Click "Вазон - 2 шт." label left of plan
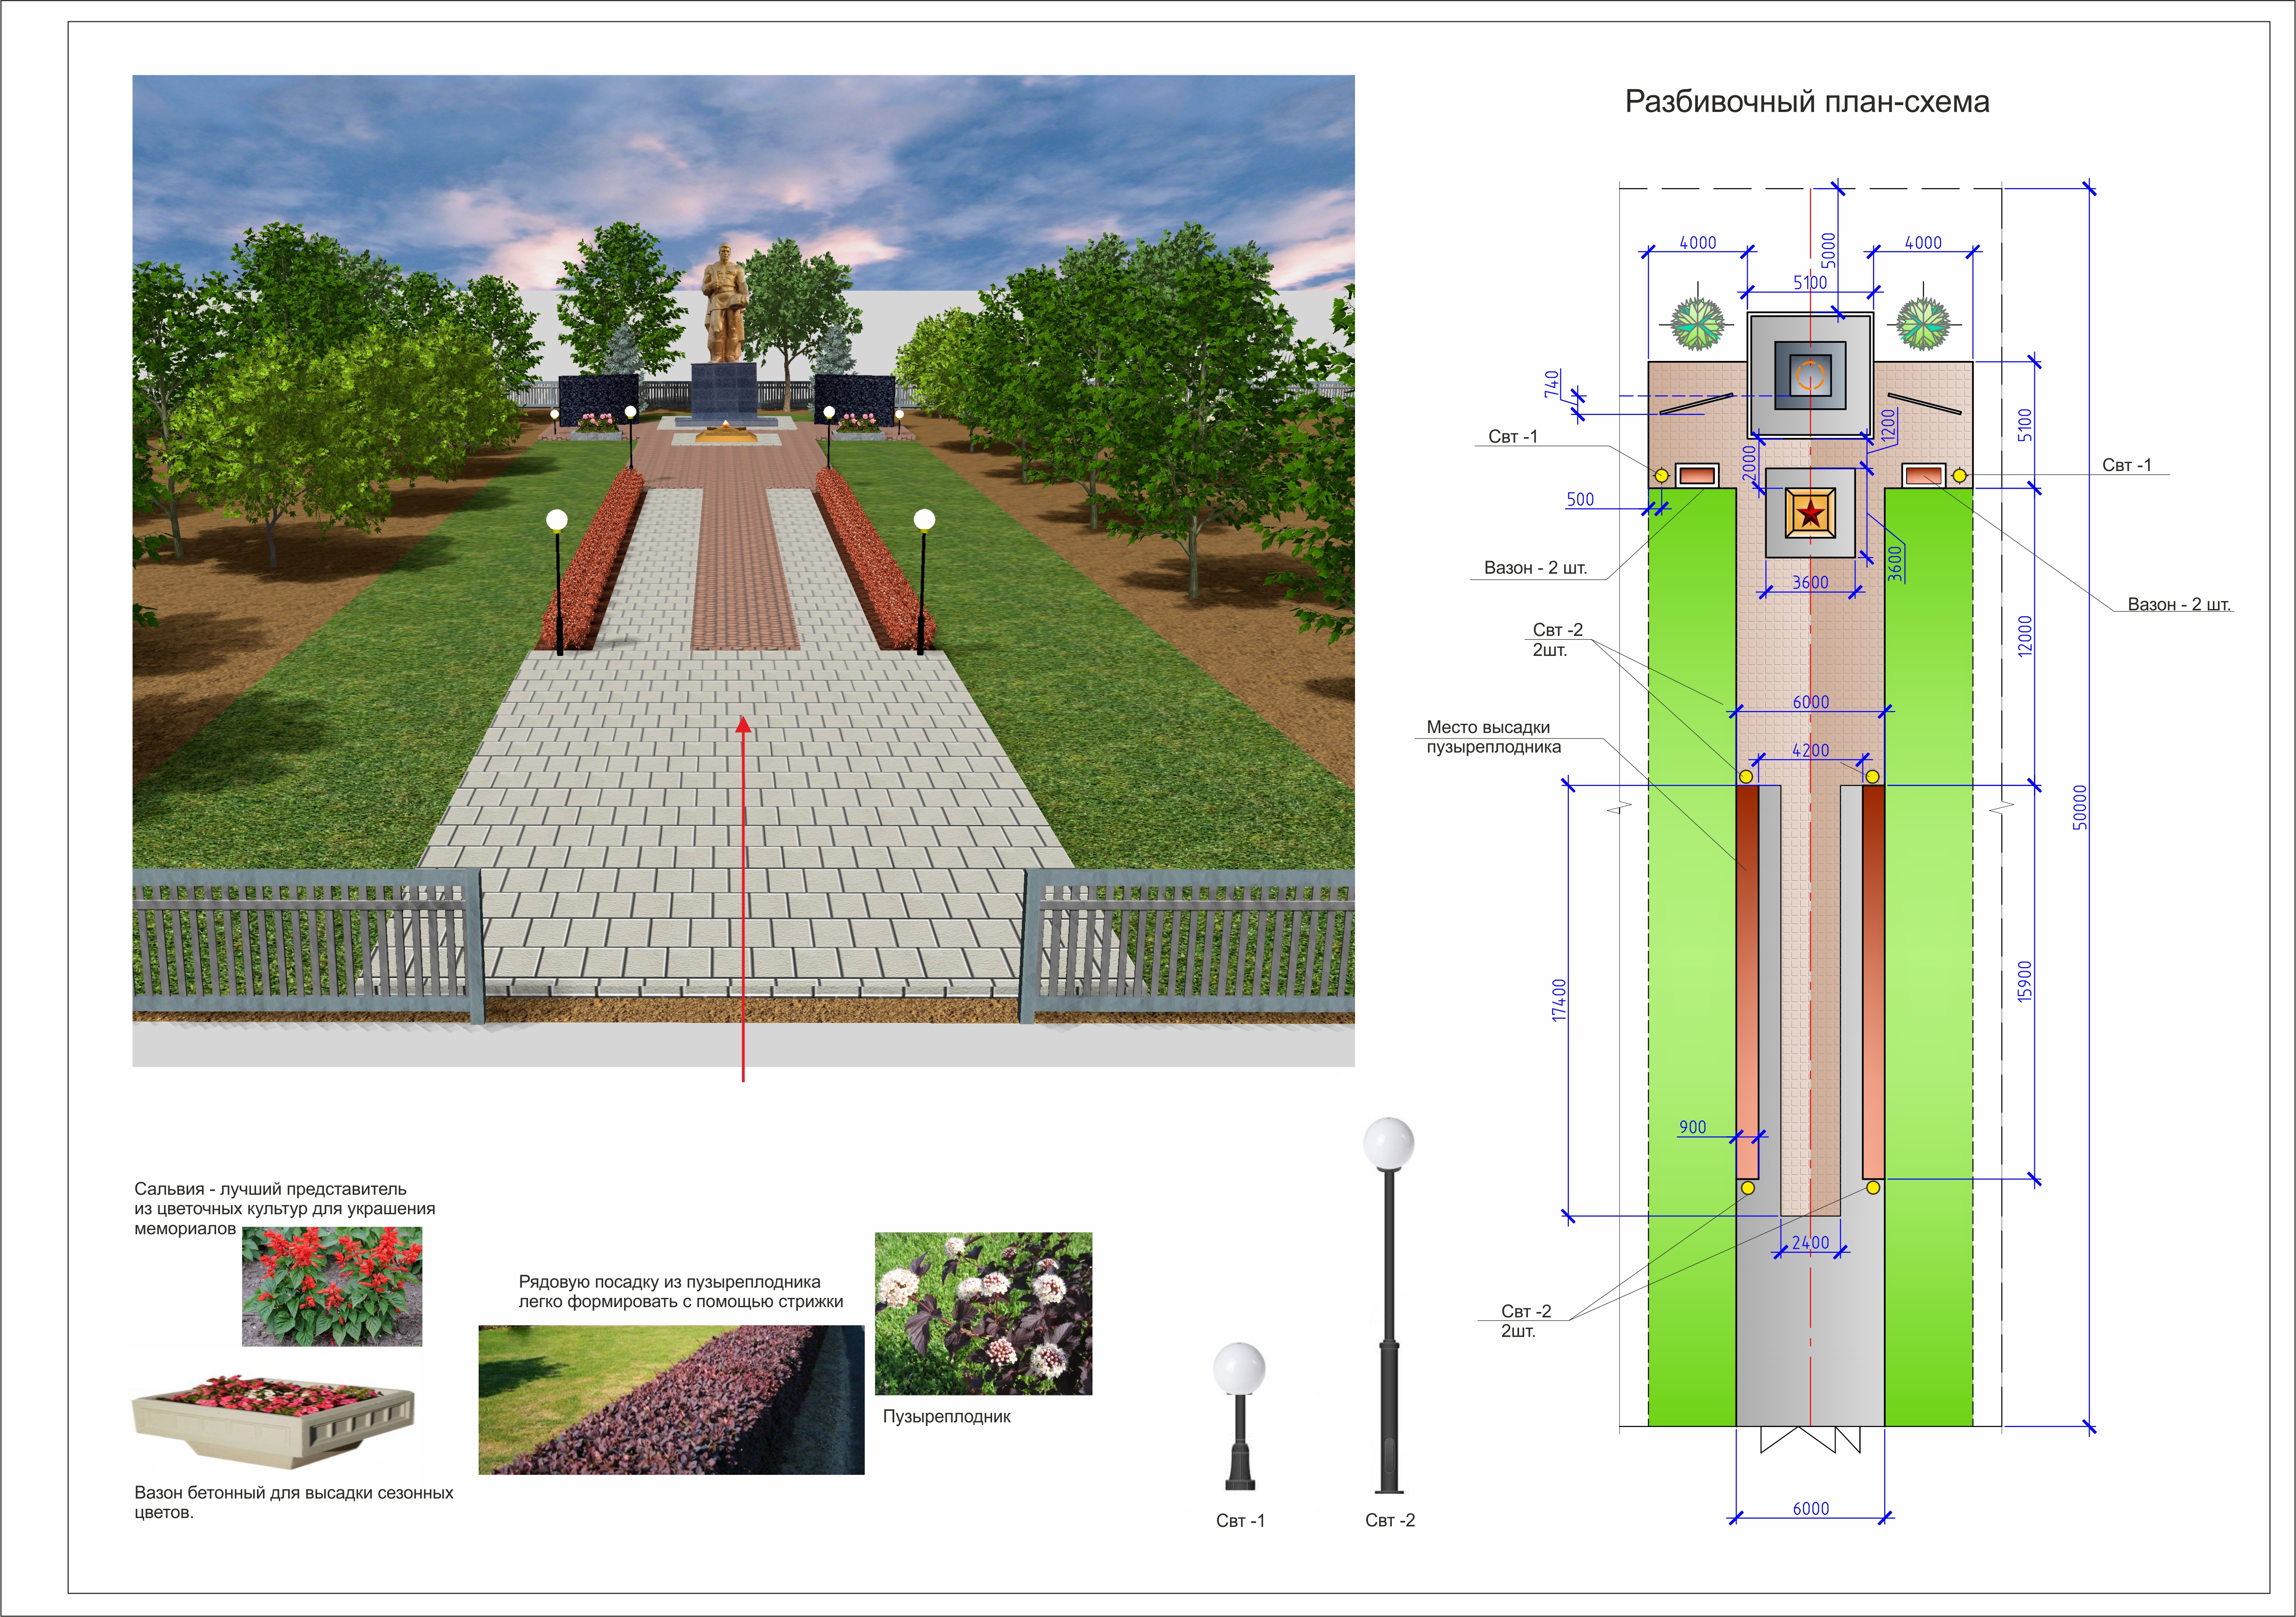Image resolution: width=2296 pixels, height=1617 pixels. pos(1535,569)
